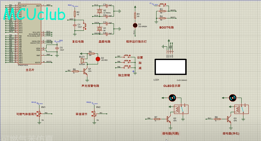
Task: Push the 加 button on PB8
Action: point(126,62)
